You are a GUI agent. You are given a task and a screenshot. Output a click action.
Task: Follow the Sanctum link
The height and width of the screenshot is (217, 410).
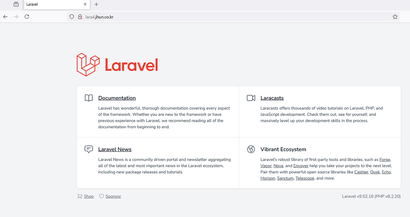pyautogui.click(x=285, y=178)
